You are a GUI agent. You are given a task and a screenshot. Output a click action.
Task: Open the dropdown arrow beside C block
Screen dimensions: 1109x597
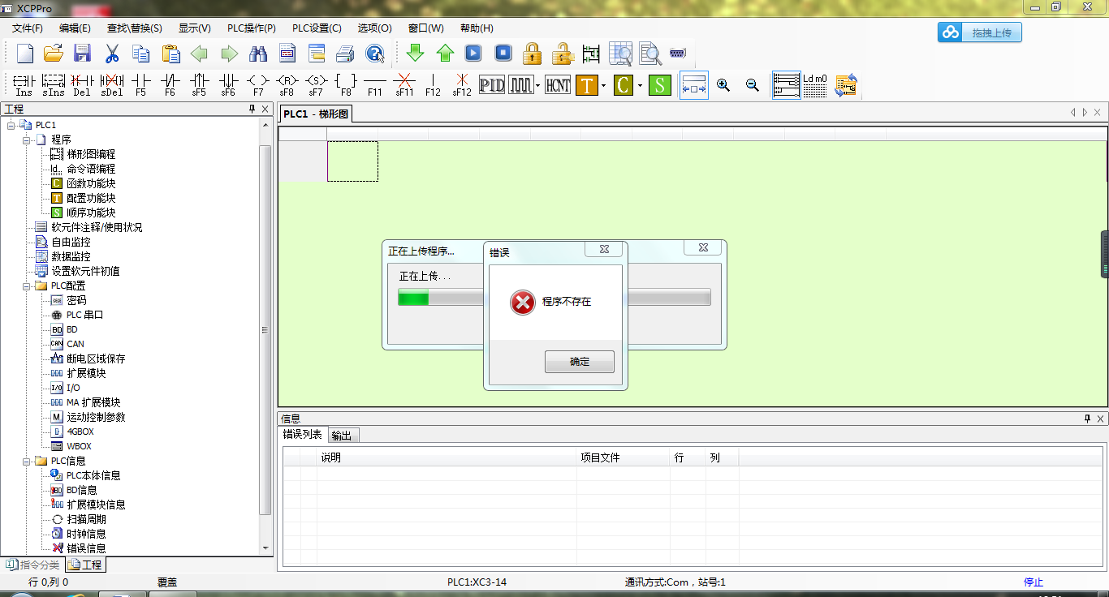pyautogui.click(x=640, y=85)
